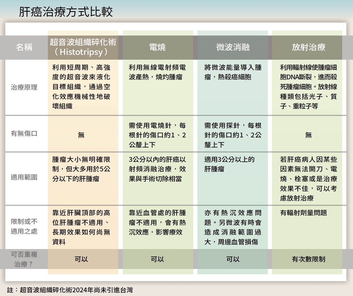Image resolution: width=353 pixels, height=296 pixels.
Task: Click 可以 repeat cell under 微波消融
Action: [233, 259]
